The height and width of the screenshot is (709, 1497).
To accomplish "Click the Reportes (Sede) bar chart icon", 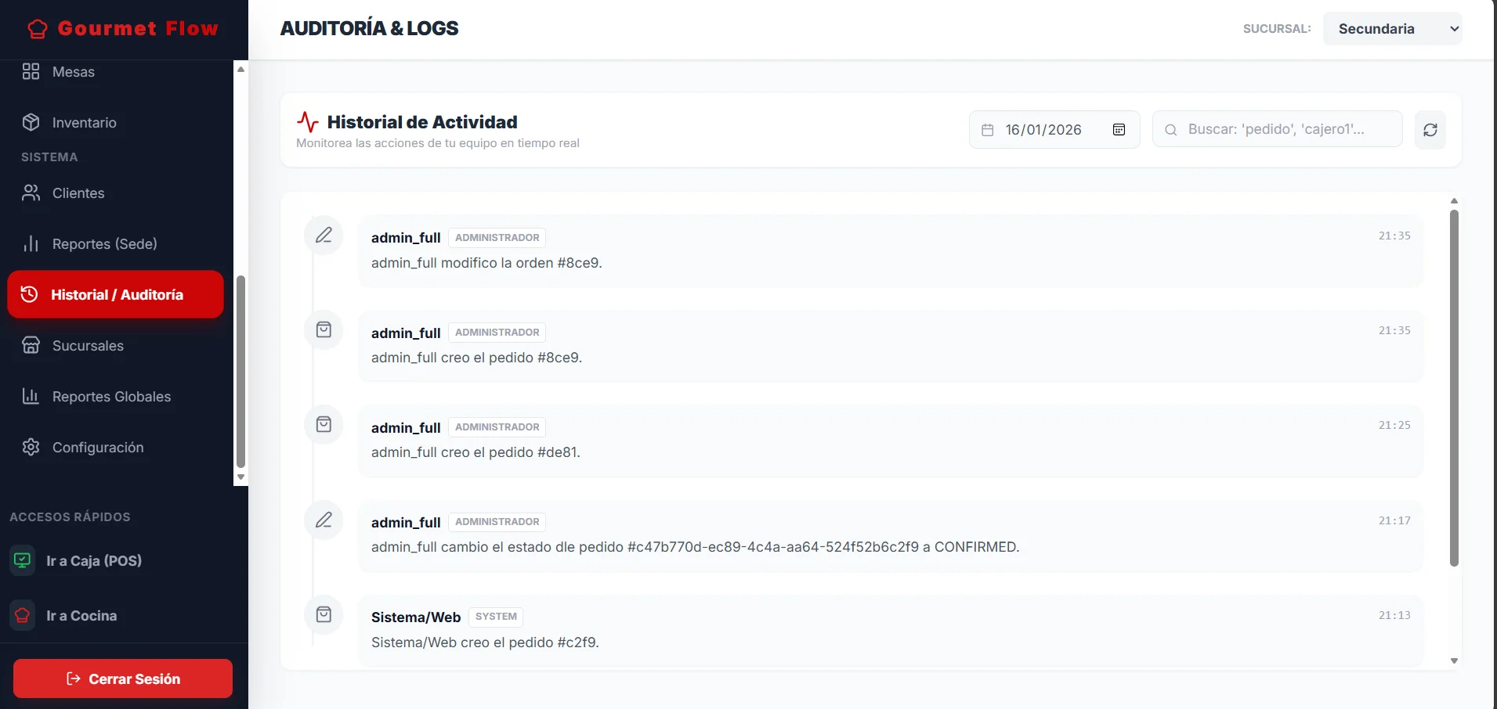I will pyautogui.click(x=31, y=244).
